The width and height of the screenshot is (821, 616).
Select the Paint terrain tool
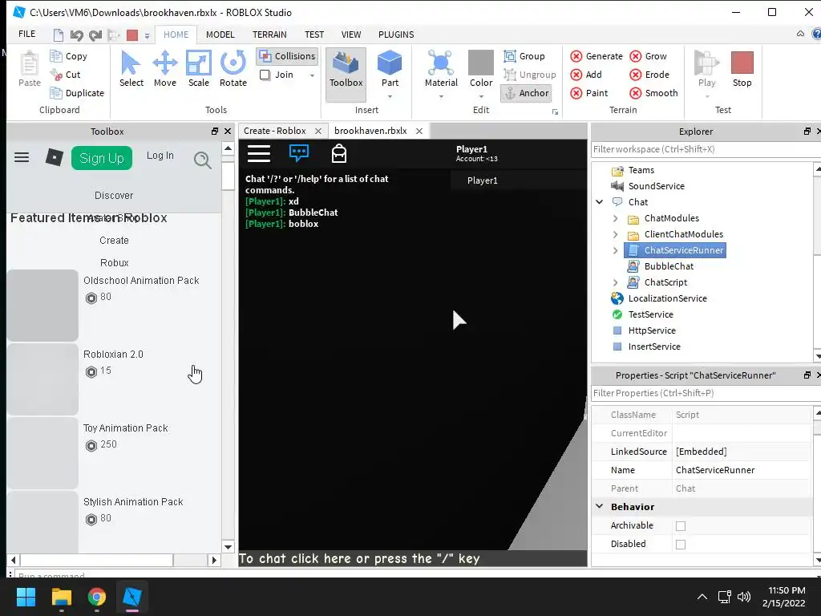coord(589,93)
